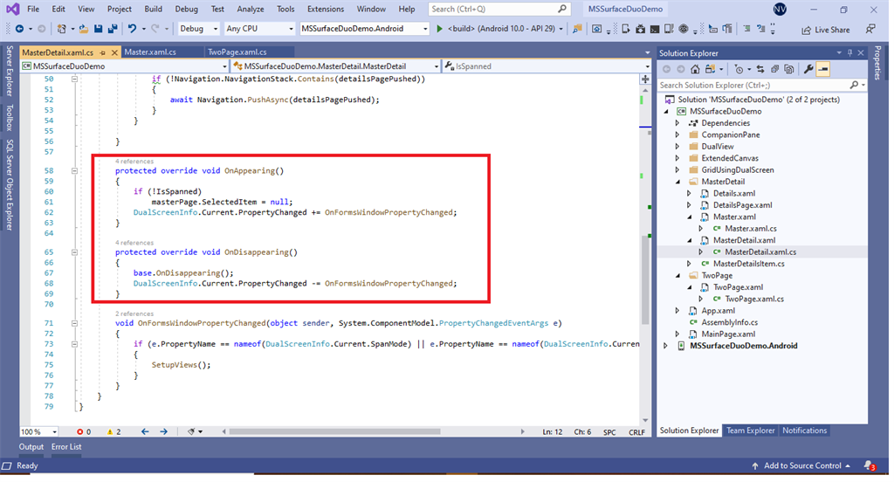The width and height of the screenshot is (894, 482).
Task: Open the Notifications tab
Action: pos(804,430)
